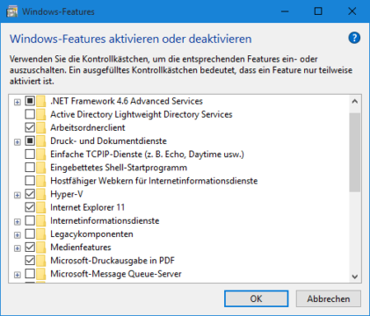Image resolution: width=370 pixels, height=316 pixels.
Task: Click the folder icon beside Hyper-V
Action: tap(41, 194)
